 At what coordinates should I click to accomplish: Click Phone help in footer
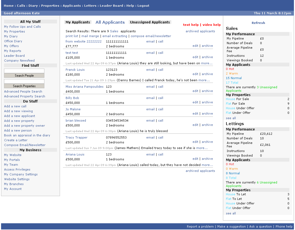284,227
